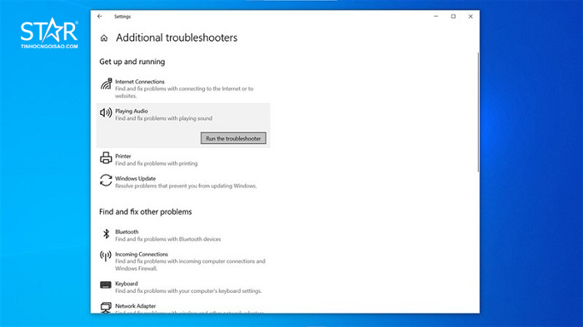Run the troubleshooter for Playing Audio

tap(233, 138)
